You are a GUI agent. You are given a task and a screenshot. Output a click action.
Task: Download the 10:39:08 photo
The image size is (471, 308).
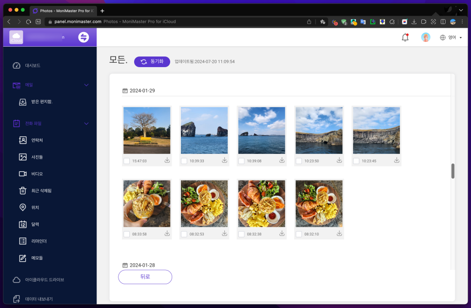(x=282, y=161)
